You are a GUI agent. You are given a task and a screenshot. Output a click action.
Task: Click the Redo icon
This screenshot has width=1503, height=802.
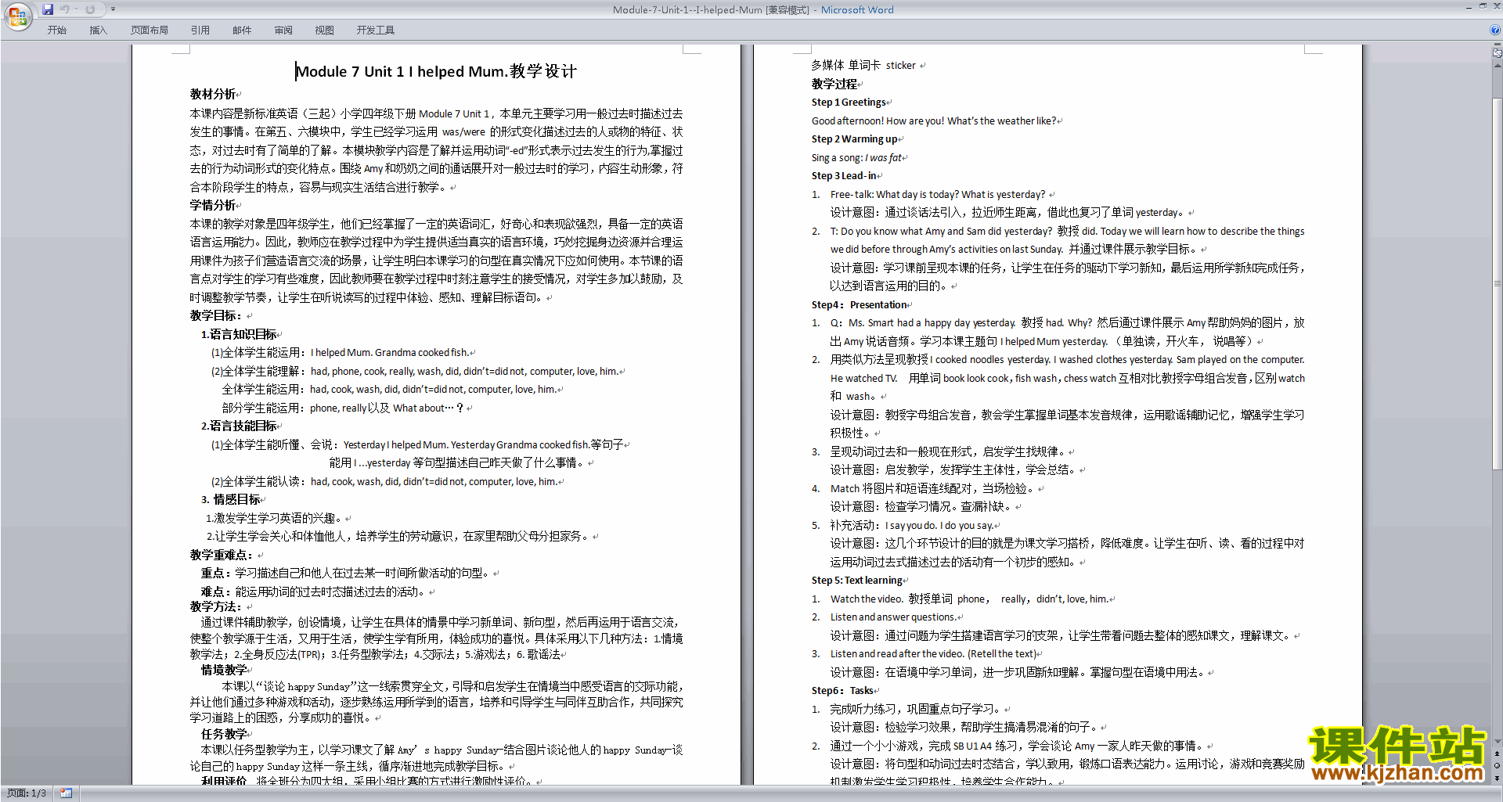[x=90, y=9]
